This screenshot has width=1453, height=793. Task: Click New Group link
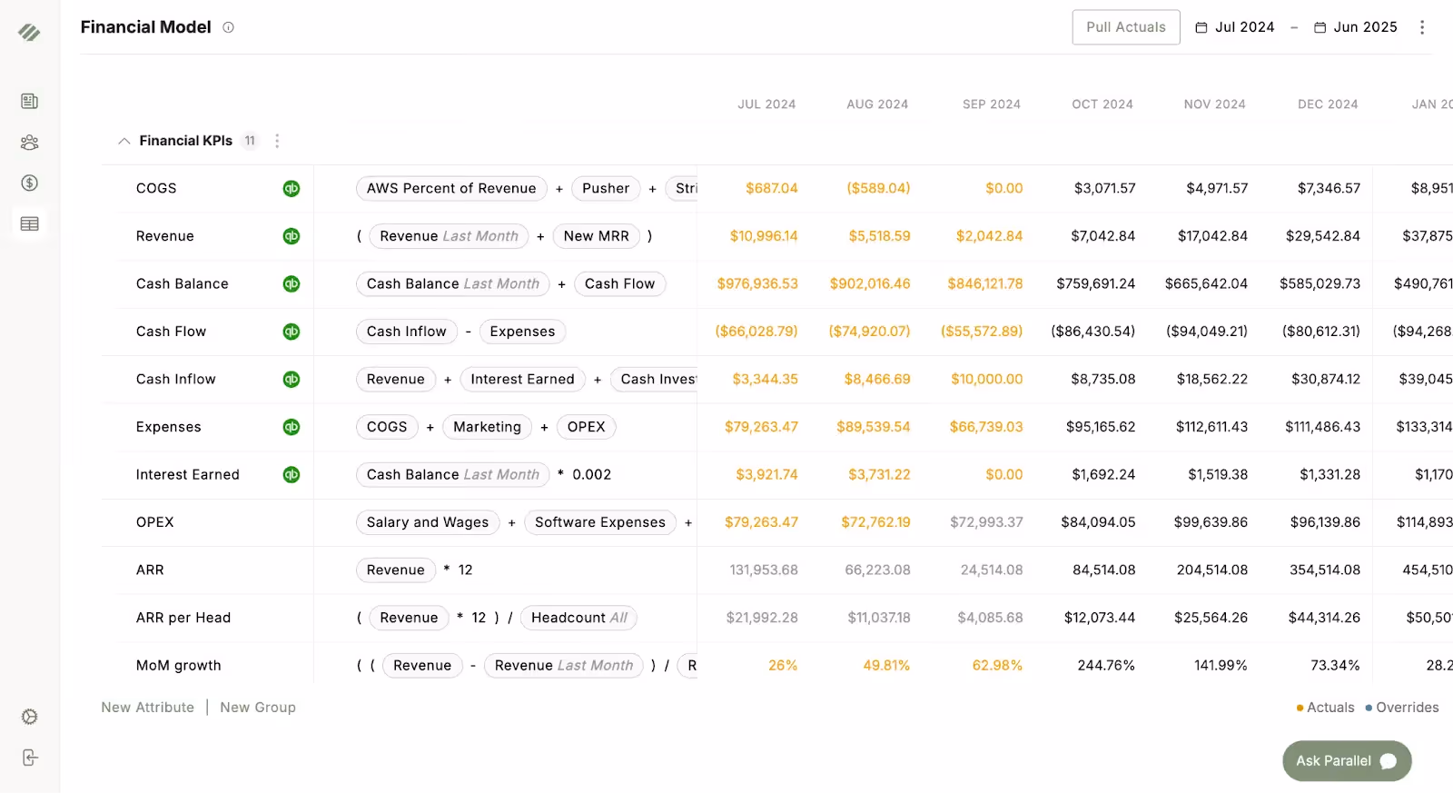258,708
